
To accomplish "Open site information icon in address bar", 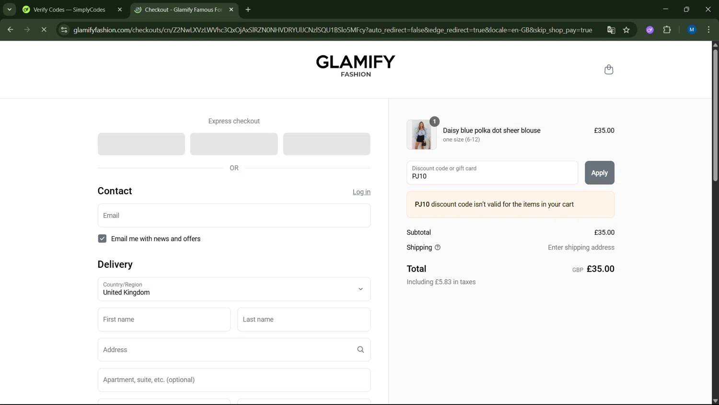I will [64, 30].
